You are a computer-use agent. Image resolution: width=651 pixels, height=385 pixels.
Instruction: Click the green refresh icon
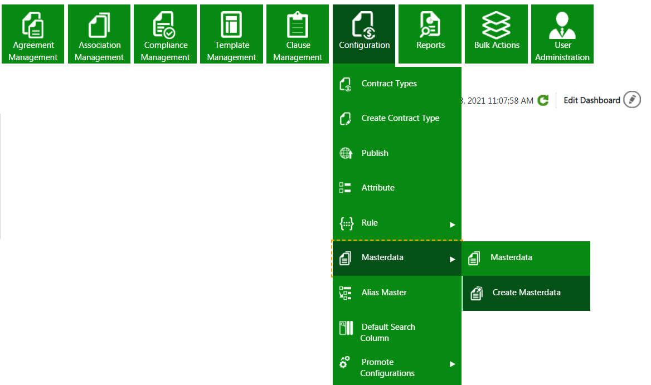coord(543,100)
